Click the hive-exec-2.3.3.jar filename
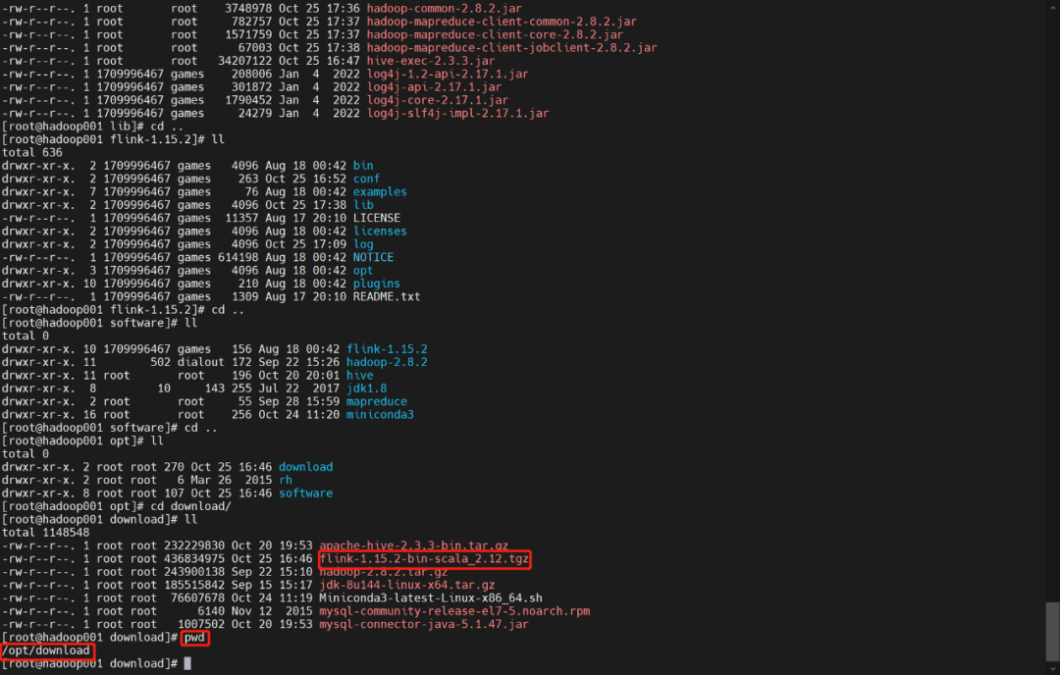 click(431, 61)
